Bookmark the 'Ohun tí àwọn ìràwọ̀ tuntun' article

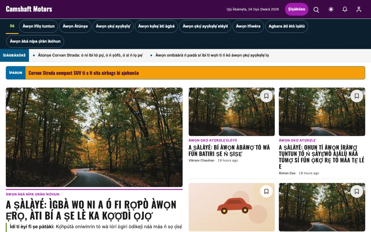click(x=356, y=96)
